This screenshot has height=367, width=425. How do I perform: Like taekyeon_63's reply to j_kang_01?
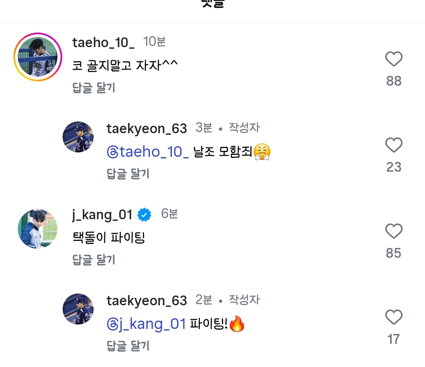(394, 317)
